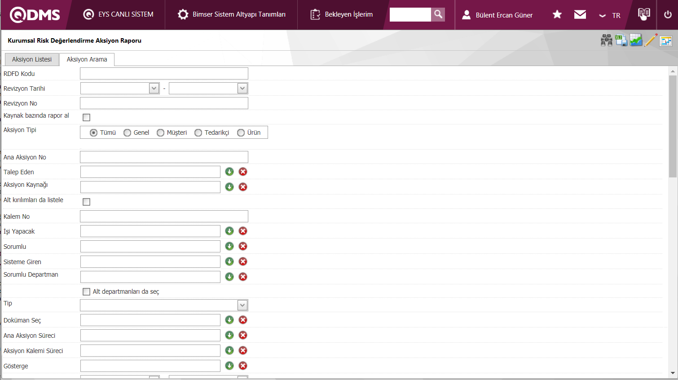Switch to the Aksiyon Listesi tab
678x380 pixels.
pos(32,59)
